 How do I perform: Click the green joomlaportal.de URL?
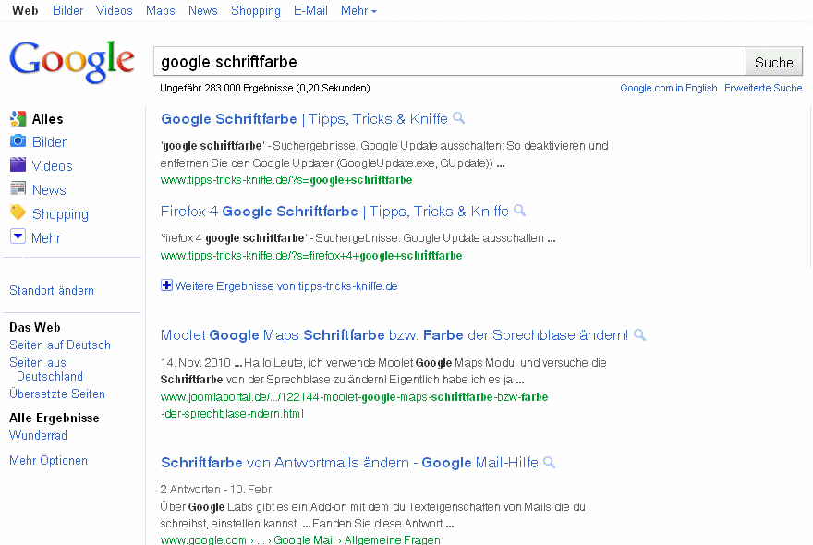[x=354, y=405]
